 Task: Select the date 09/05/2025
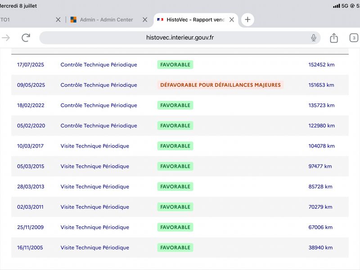click(x=31, y=85)
